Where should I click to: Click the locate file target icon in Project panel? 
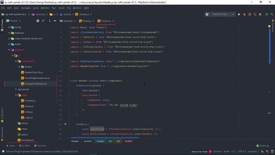[38, 21]
